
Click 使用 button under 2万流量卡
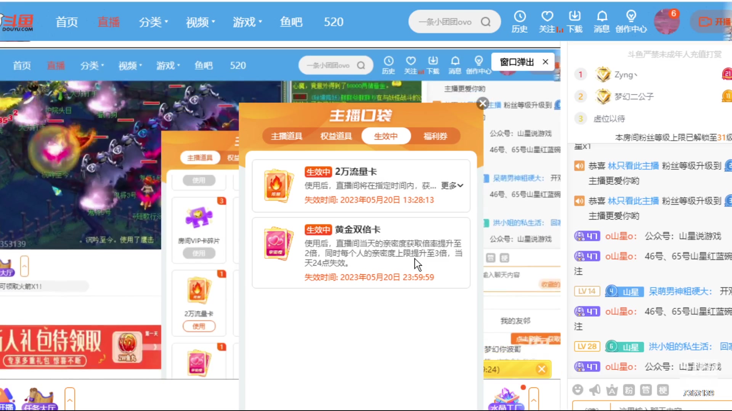point(199,326)
